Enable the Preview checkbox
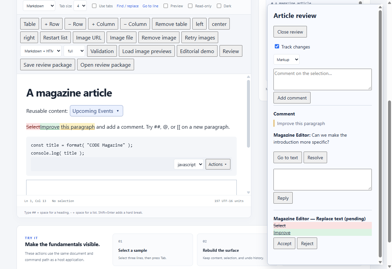This screenshot has height=269, width=392. 166,6
